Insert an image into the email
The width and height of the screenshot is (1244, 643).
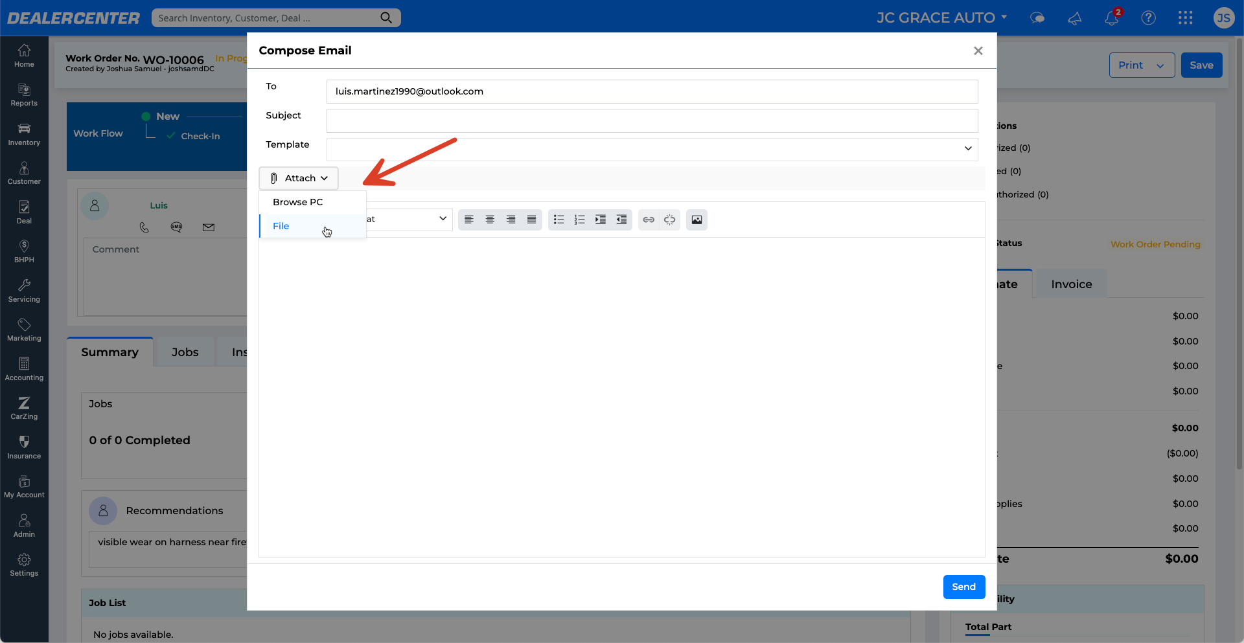[x=697, y=220]
